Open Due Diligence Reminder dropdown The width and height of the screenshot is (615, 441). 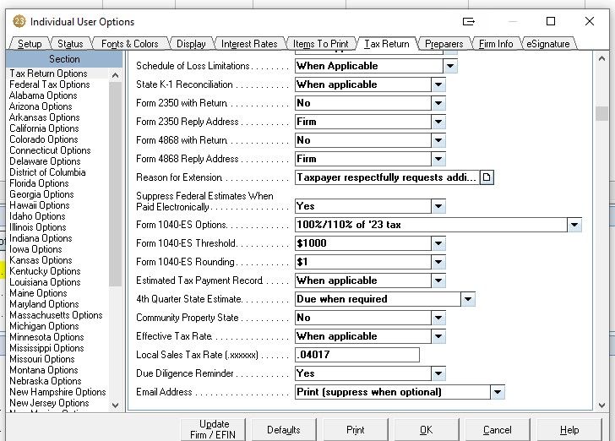(438, 373)
